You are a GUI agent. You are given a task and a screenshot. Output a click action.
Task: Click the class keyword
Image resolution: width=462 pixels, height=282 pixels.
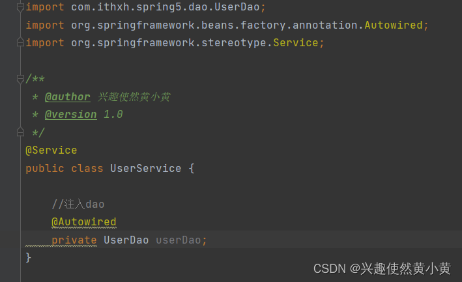coord(87,169)
